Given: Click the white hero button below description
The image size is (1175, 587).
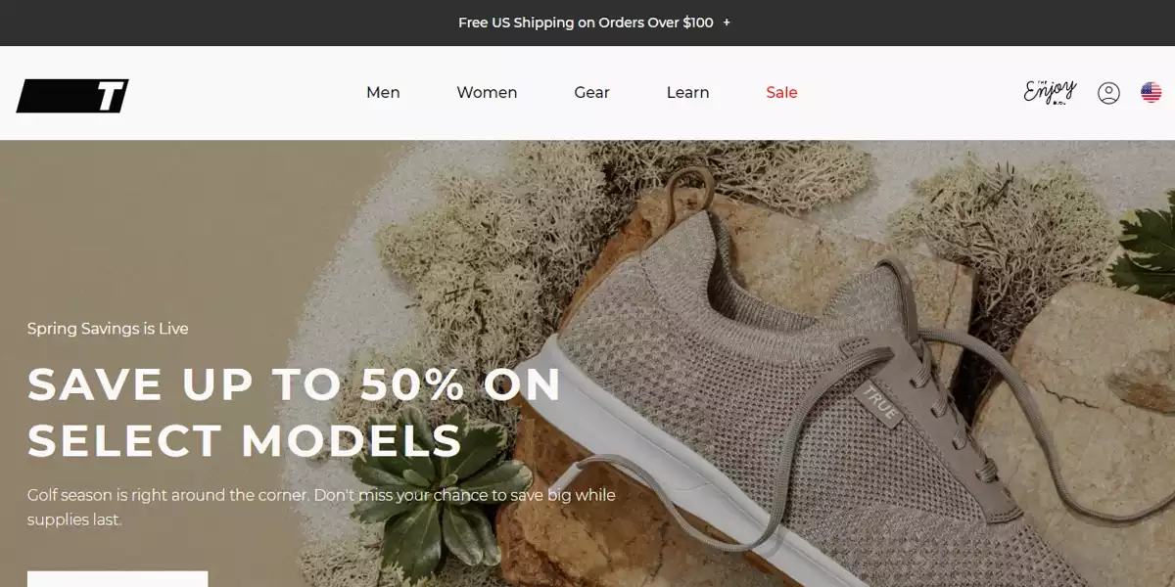Looking at the screenshot, I should 117,579.
